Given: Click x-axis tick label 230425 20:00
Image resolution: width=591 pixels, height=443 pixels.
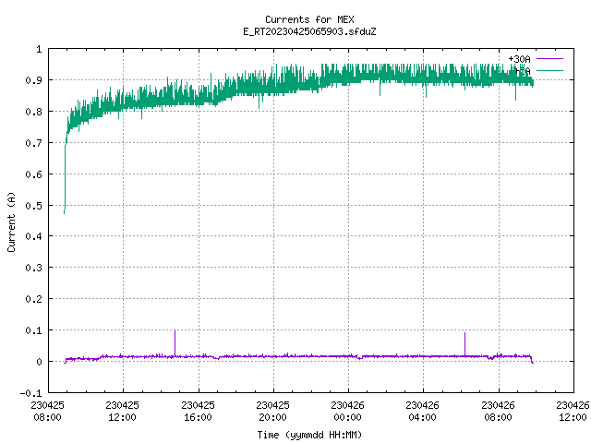Looking at the screenshot, I should coord(272,411).
